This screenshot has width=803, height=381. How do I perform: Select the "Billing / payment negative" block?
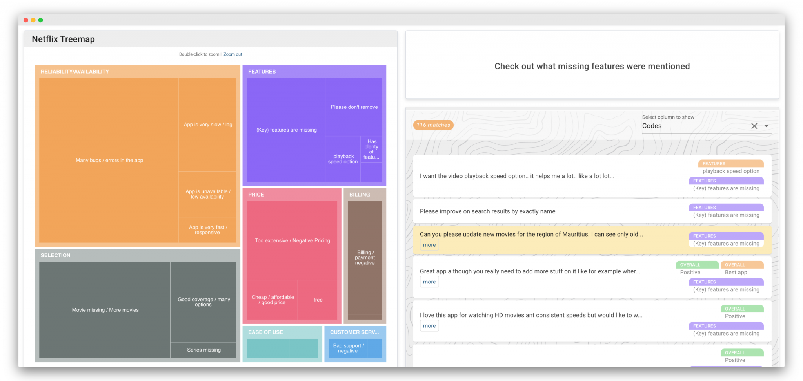364,257
